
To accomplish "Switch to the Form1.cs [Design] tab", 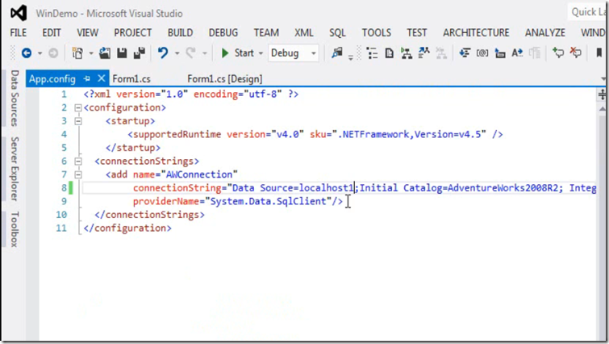I will pos(224,79).
